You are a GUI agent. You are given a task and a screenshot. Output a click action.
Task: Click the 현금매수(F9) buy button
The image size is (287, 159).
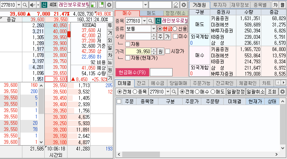pyautogui.click(x=132, y=72)
